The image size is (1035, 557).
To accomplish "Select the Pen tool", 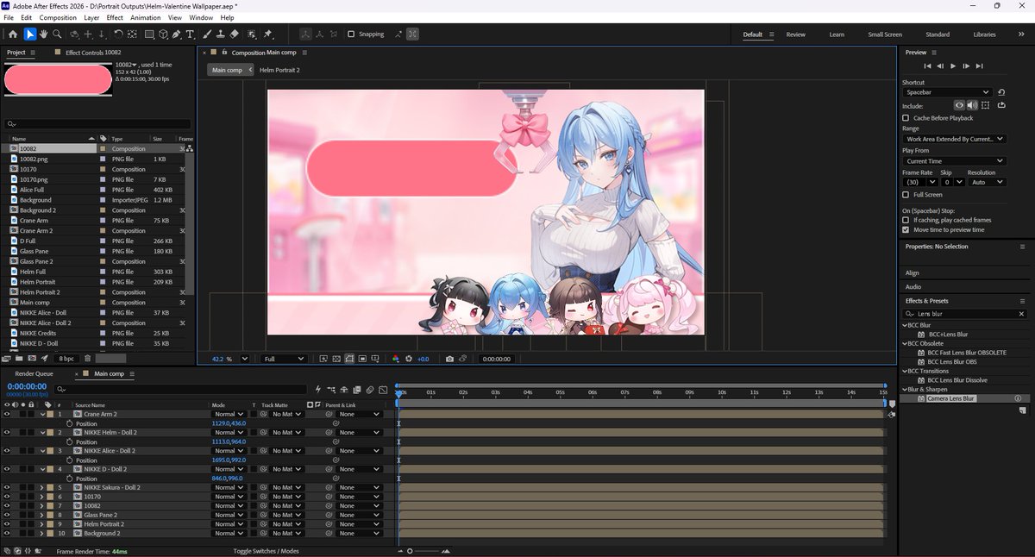I will pos(177,34).
